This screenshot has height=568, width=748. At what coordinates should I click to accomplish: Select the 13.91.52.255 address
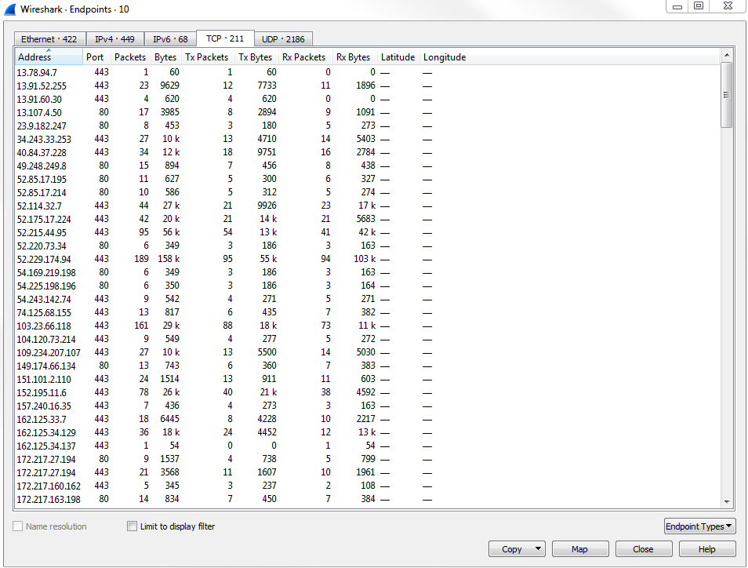pos(42,86)
